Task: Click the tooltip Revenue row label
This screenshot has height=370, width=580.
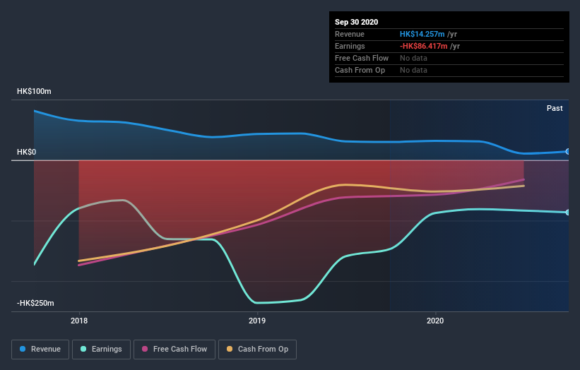Action: click(350, 34)
